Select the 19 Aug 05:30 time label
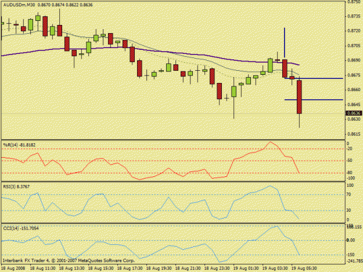 [x=304, y=269]
